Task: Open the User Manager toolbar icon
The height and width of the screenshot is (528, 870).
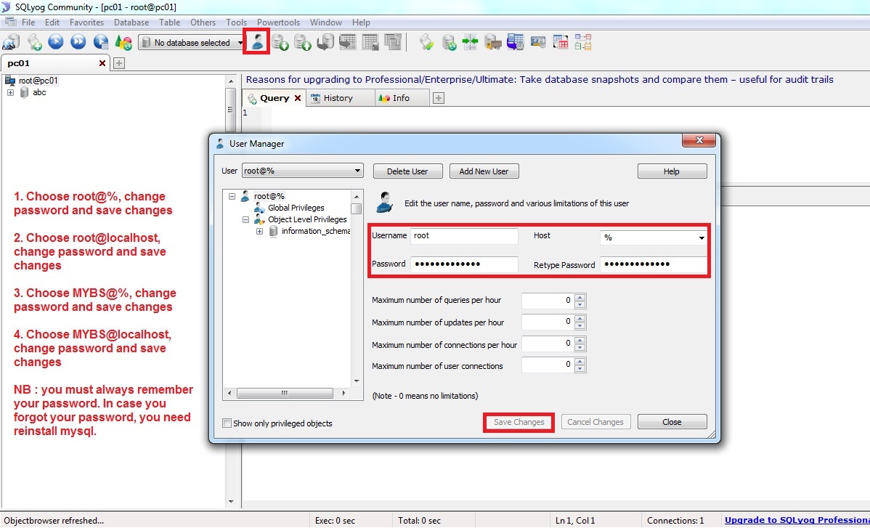Action: pos(257,42)
